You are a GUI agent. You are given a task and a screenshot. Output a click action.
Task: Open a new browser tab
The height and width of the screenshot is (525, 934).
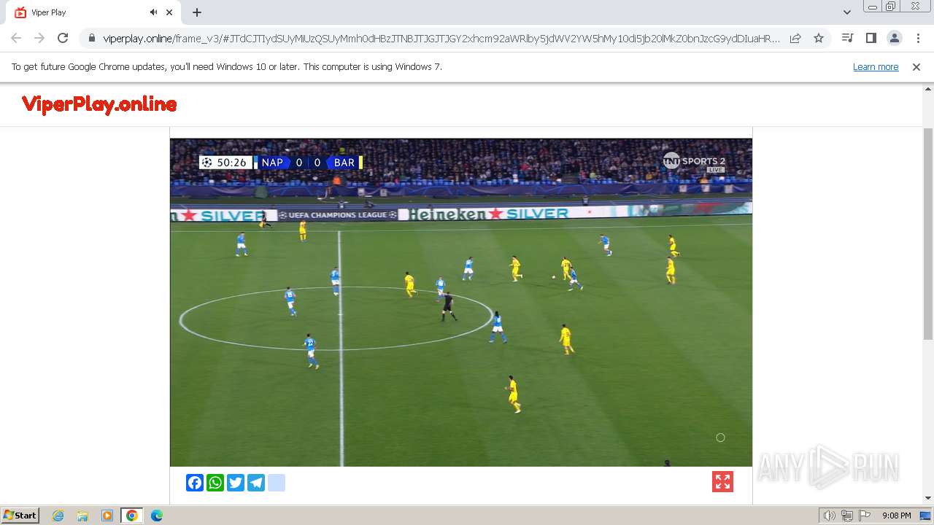pos(197,12)
